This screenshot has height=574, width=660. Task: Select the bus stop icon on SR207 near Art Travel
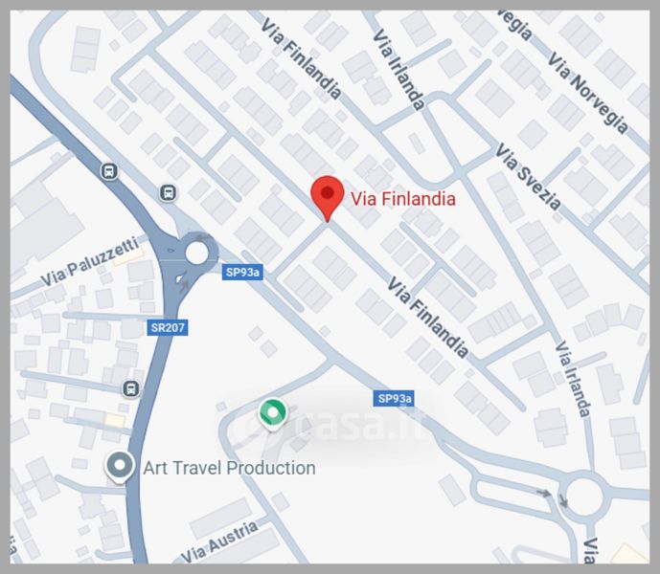point(131,388)
